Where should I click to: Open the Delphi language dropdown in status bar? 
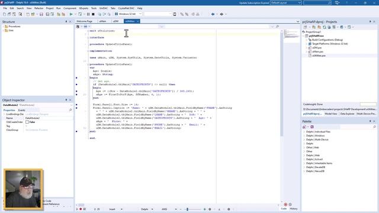(x=152, y=209)
